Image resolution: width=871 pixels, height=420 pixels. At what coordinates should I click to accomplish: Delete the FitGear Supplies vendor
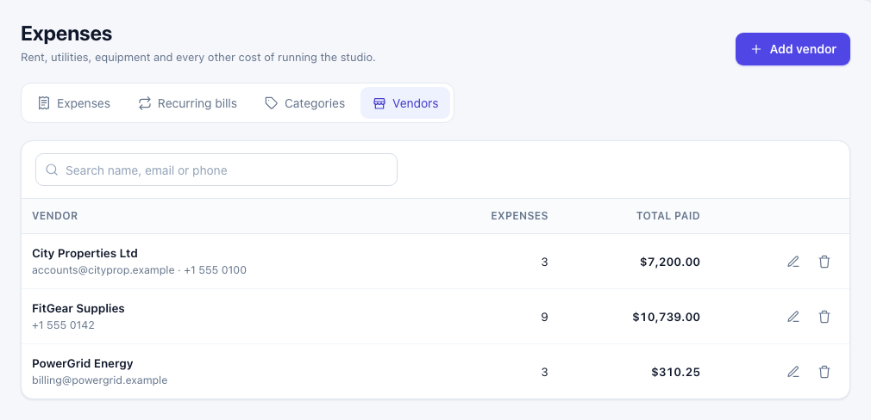point(824,317)
